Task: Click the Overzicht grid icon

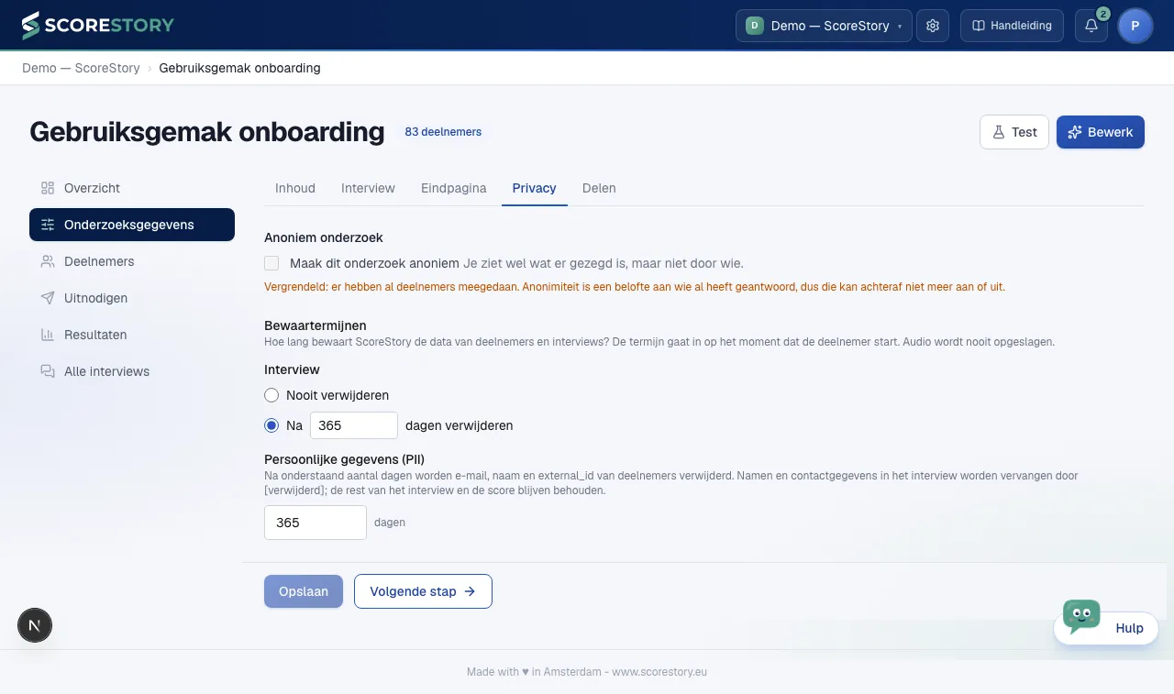Action: pos(48,188)
